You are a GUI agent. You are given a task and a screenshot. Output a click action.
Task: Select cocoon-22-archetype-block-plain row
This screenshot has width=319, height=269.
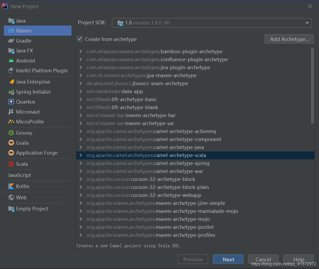click(195, 187)
